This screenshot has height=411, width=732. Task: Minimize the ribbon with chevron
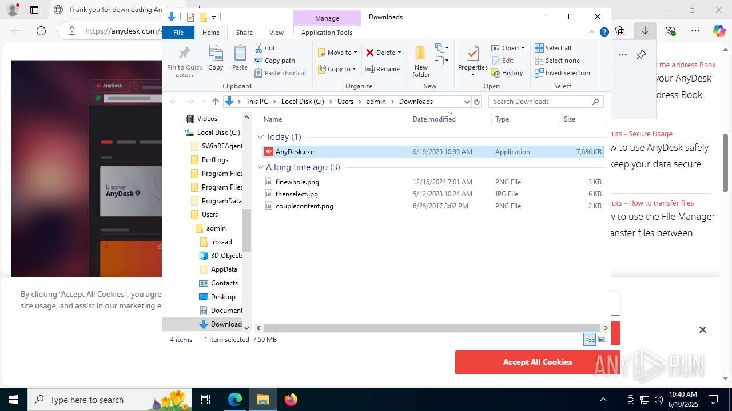pyautogui.click(x=592, y=33)
